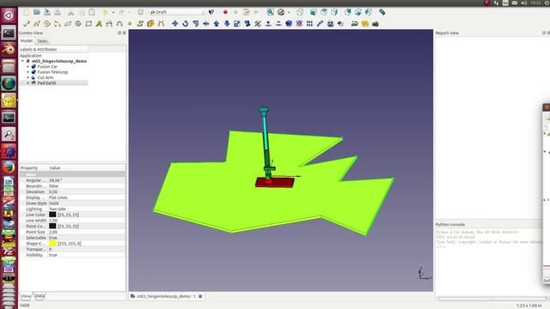Click the Point Color black swatch
550x309 pixels.
coord(52,226)
